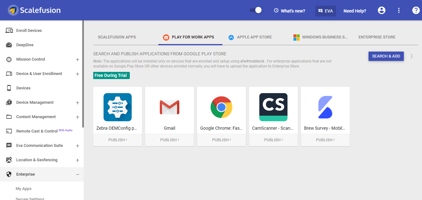Click the Device & User Enrollment icon
Viewport: 422px width, 200px height.
(9, 74)
